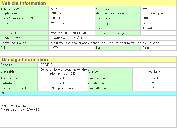Click the Damage Information section header

coord(25,60)
